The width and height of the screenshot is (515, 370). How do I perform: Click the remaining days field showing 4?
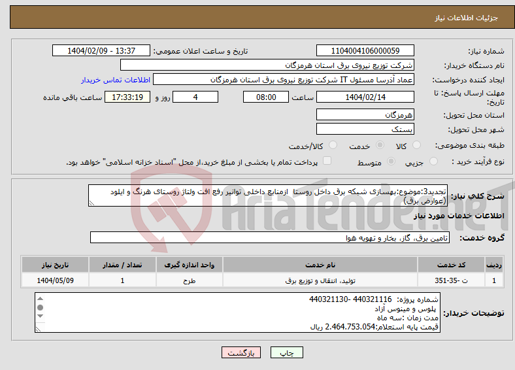point(195,97)
